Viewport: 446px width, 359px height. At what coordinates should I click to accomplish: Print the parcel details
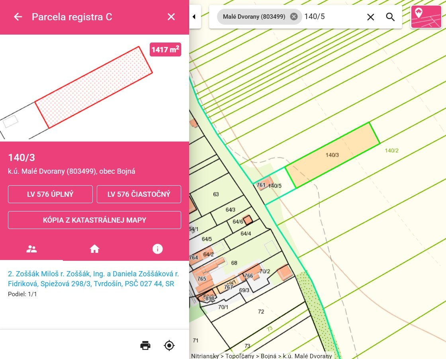point(145,345)
